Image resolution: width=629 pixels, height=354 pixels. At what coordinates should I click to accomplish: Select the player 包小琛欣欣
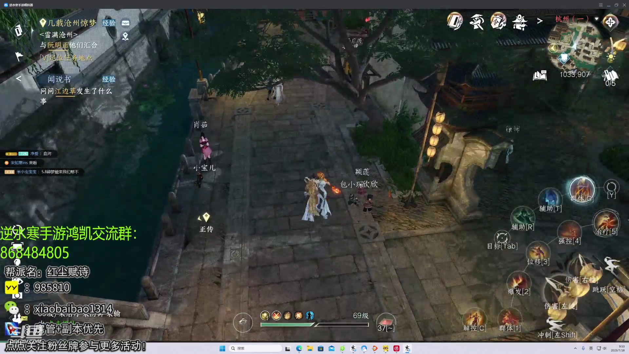(x=359, y=184)
